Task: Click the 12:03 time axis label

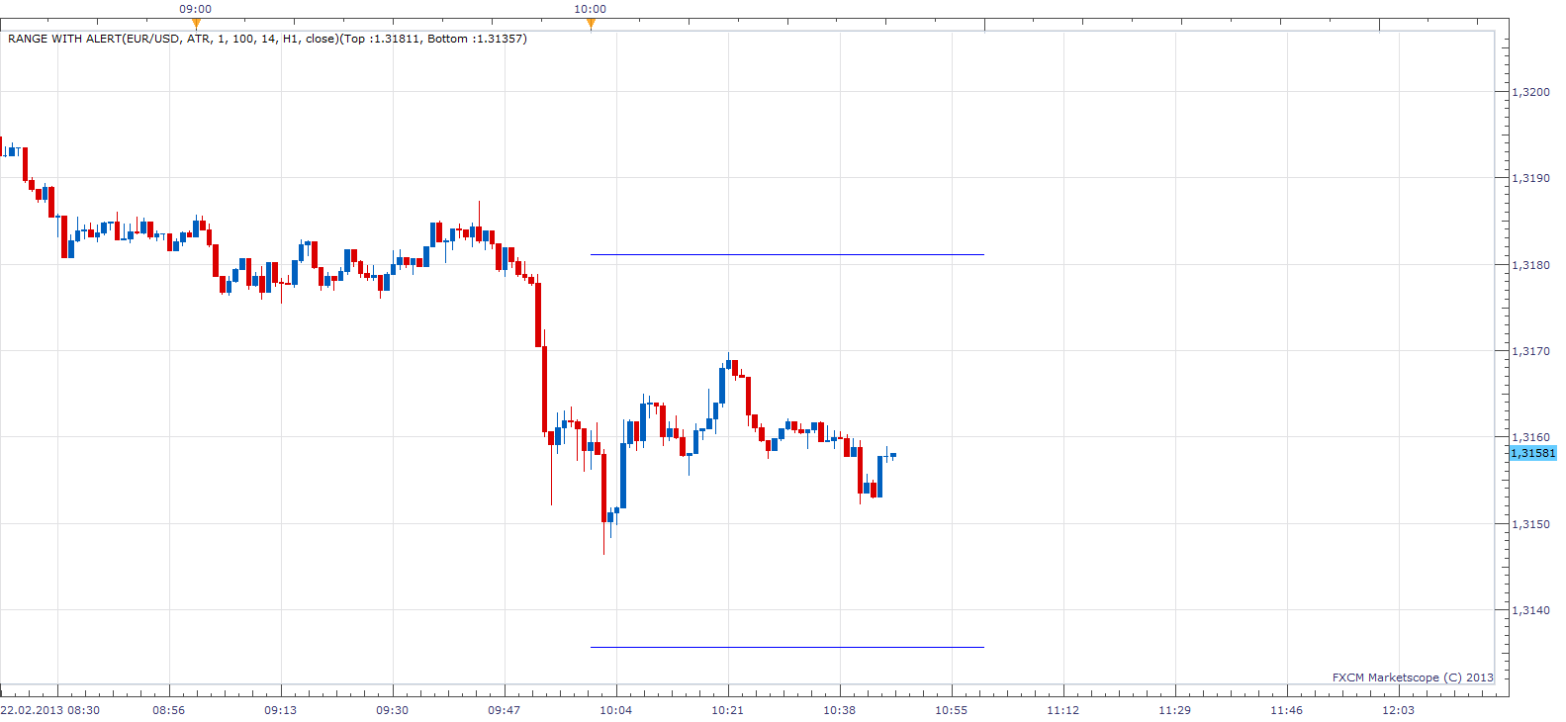Action: tap(1399, 710)
